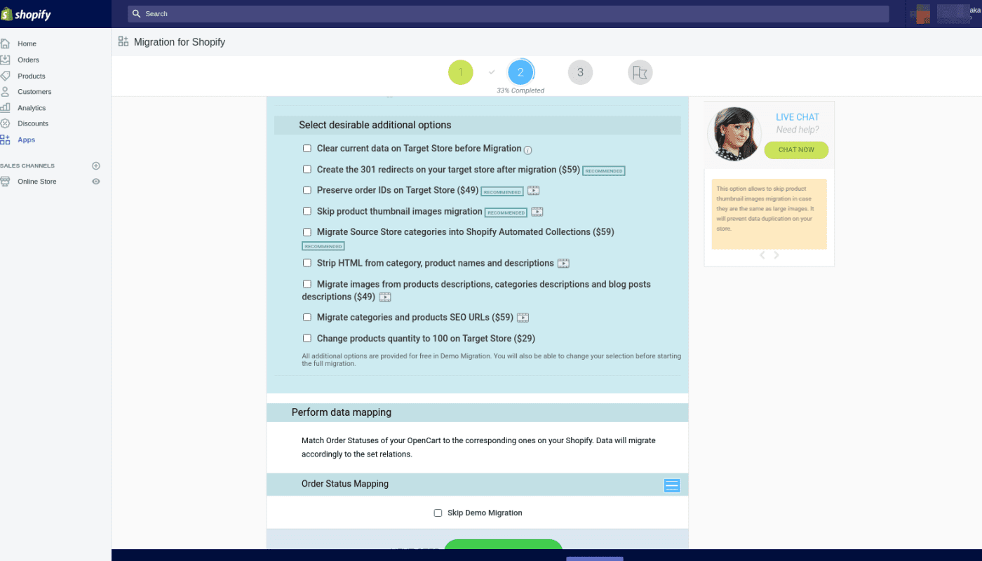Go to wizard step 1 circle
This screenshot has width=982, height=561.
(461, 72)
